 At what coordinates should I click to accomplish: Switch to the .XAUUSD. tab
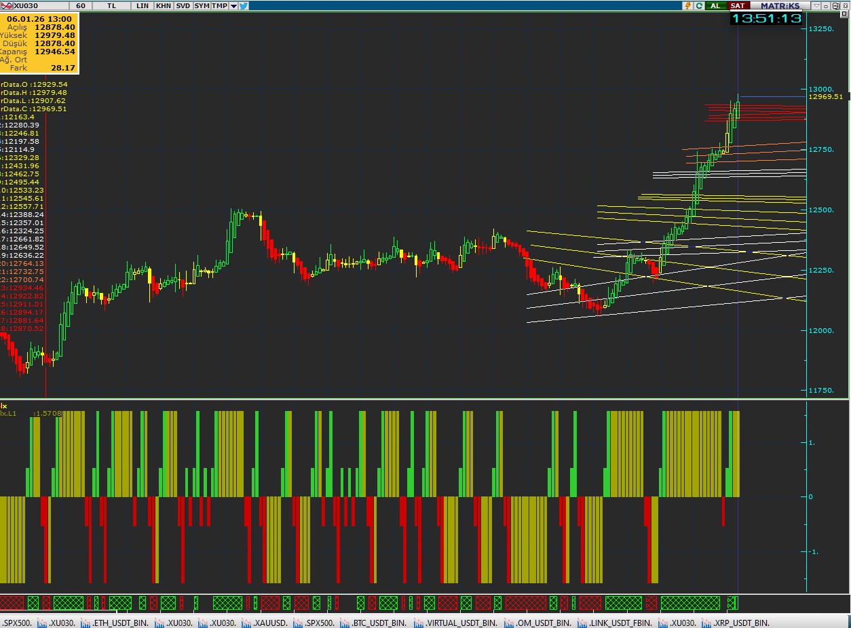265,623
